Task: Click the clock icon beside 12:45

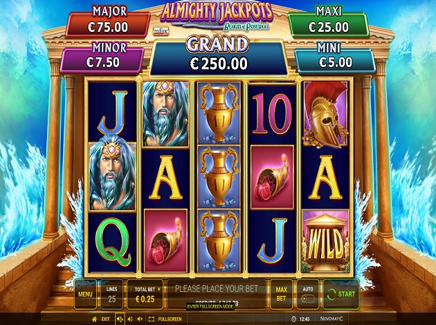Action: (294, 319)
